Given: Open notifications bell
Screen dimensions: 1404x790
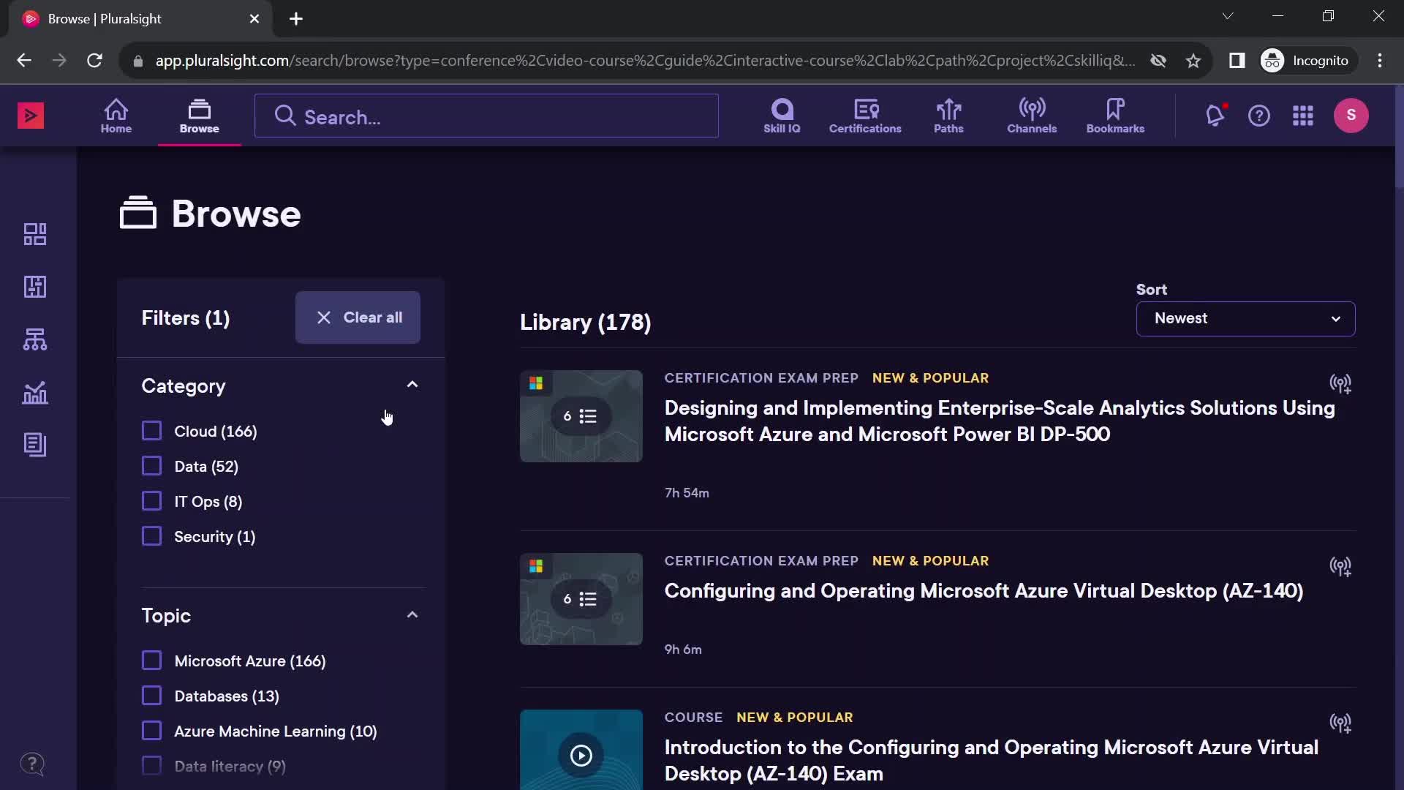Looking at the screenshot, I should click(x=1215, y=116).
